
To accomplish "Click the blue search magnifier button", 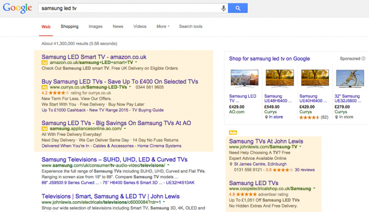I will (x=238, y=8).
